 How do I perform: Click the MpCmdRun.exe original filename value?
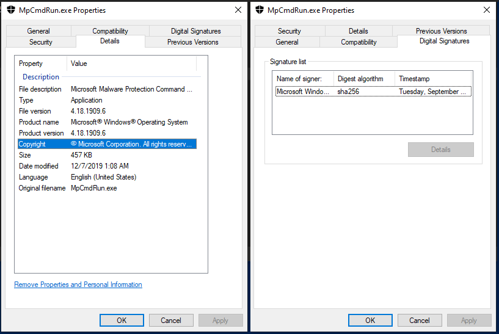coord(94,187)
